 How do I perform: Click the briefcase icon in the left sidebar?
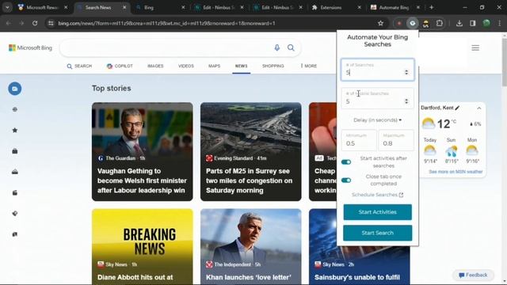[15, 151]
